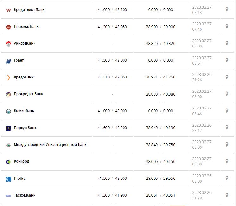Click the Глобус update time 2023.02.26 08:00
The width and height of the screenshot is (236, 206).
(x=201, y=178)
